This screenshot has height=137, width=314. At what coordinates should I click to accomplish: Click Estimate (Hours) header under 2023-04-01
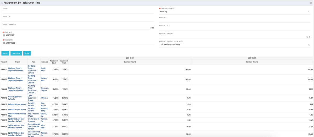130,62
